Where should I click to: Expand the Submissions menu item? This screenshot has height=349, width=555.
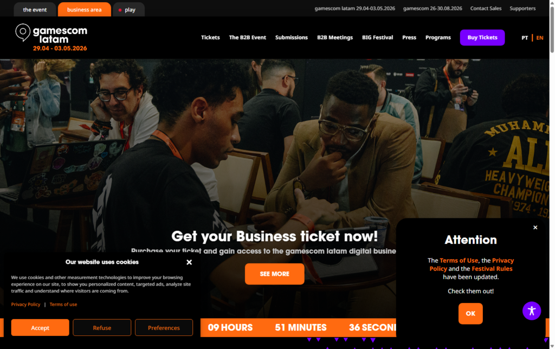(291, 37)
